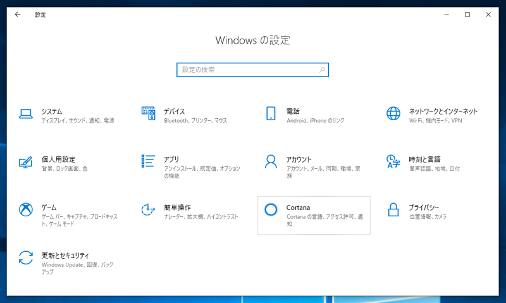Image resolution: width=506 pixels, height=303 pixels.
Task: Click the プライバシー padlock icon
Action: pos(393,210)
